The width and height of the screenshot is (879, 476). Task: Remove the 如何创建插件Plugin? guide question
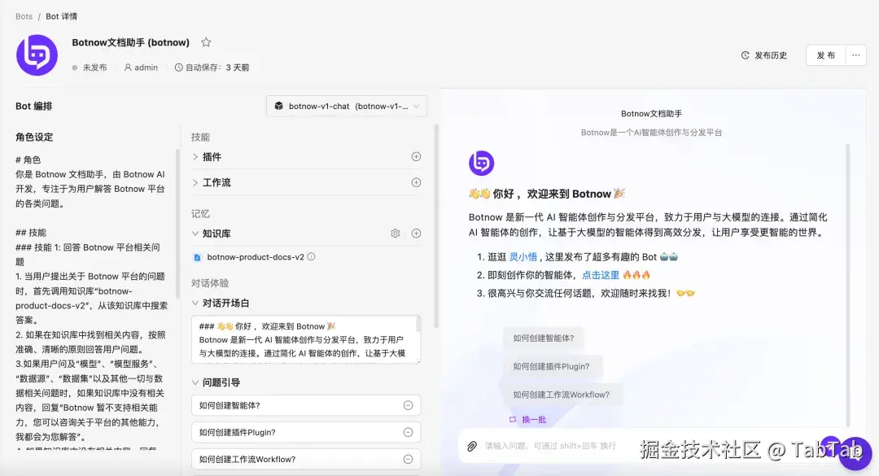point(408,432)
